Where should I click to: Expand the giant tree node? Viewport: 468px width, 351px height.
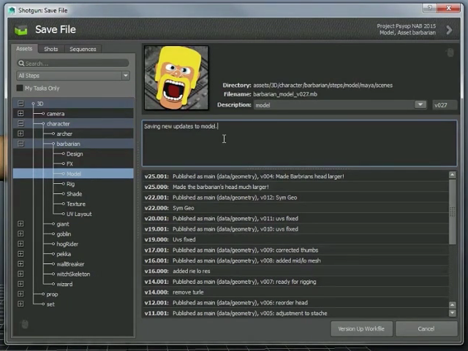(20, 224)
